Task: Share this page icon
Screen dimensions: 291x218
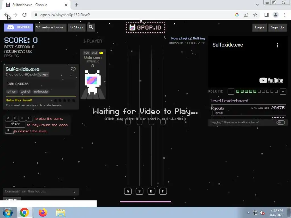Action: 246,15
